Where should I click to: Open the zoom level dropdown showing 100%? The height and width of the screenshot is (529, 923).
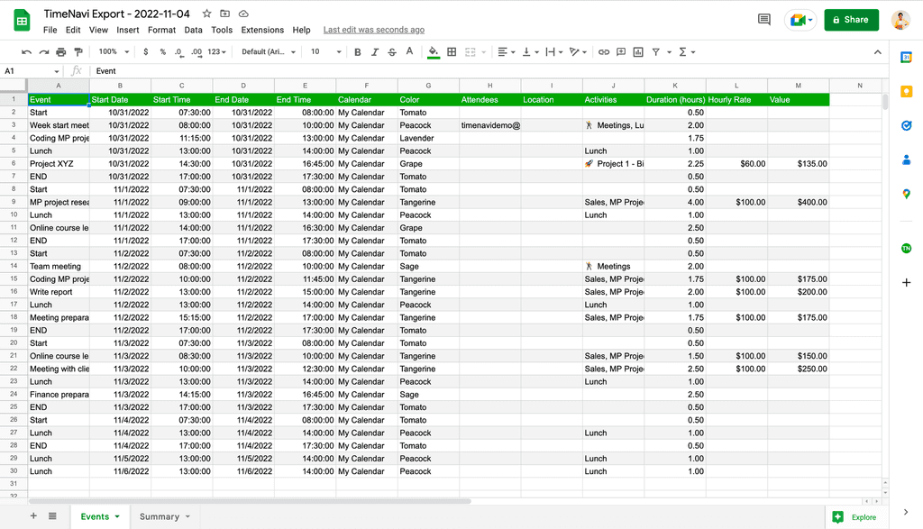click(112, 51)
